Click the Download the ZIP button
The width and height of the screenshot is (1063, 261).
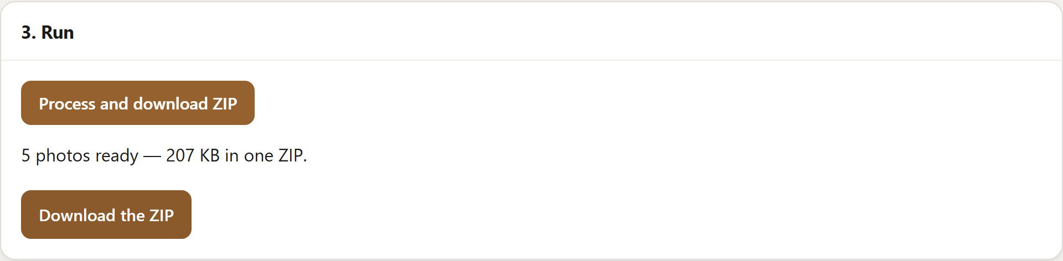(x=106, y=215)
